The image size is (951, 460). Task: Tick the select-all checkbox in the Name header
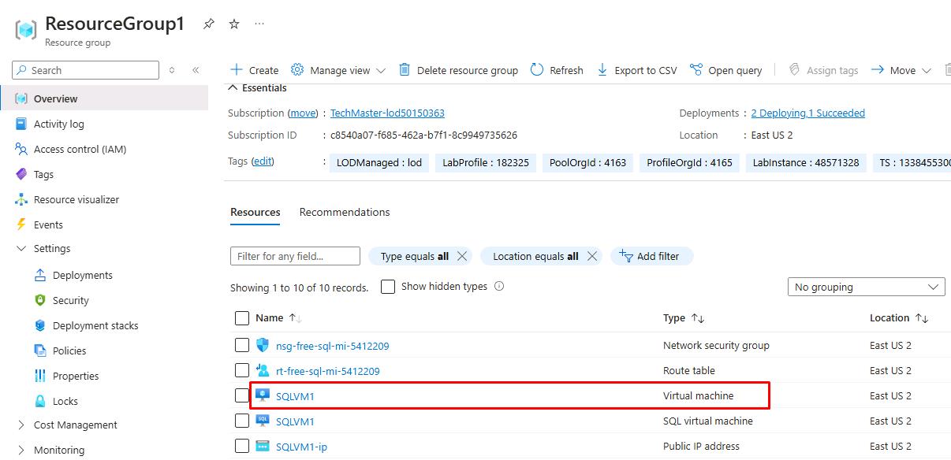coord(242,318)
